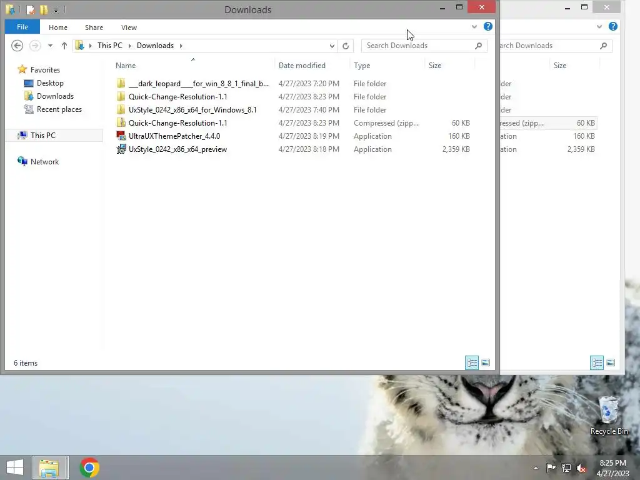The image size is (640, 480).
Task: Click the 6 items status bar text
Action: point(26,363)
